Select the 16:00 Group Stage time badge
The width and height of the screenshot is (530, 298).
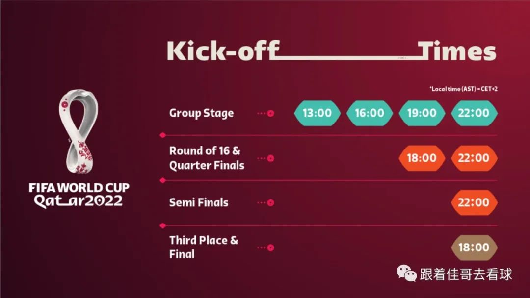[370, 113]
